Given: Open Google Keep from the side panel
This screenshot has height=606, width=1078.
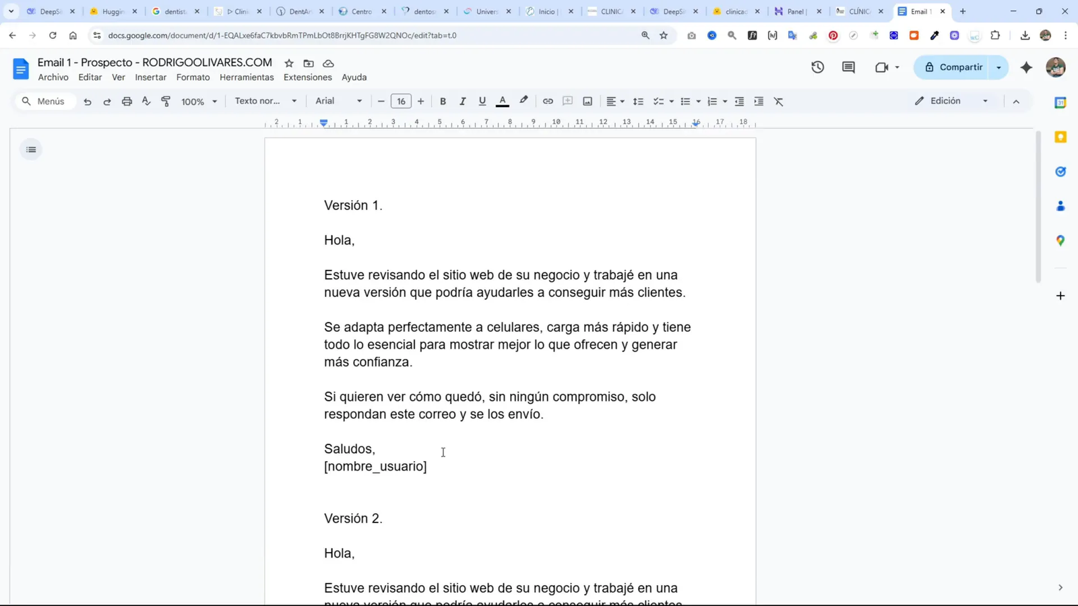Looking at the screenshot, I should pyautogui.click(x=1060, y=136).
